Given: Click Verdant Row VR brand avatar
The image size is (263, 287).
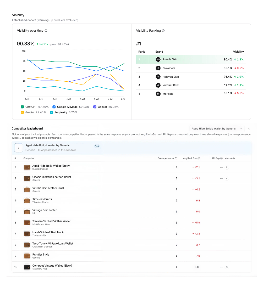Looking at the screenshot, I should click(x=158, y=85).
